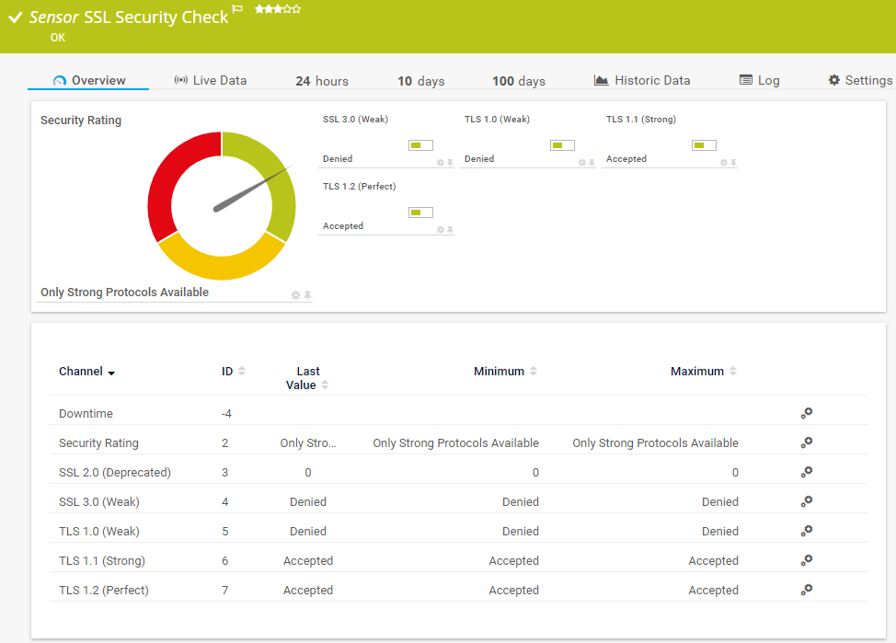The height and width of the screenshot is (643, 896).
Task: Open channel settings gear for Security Rating row
Action: point(806,443)
